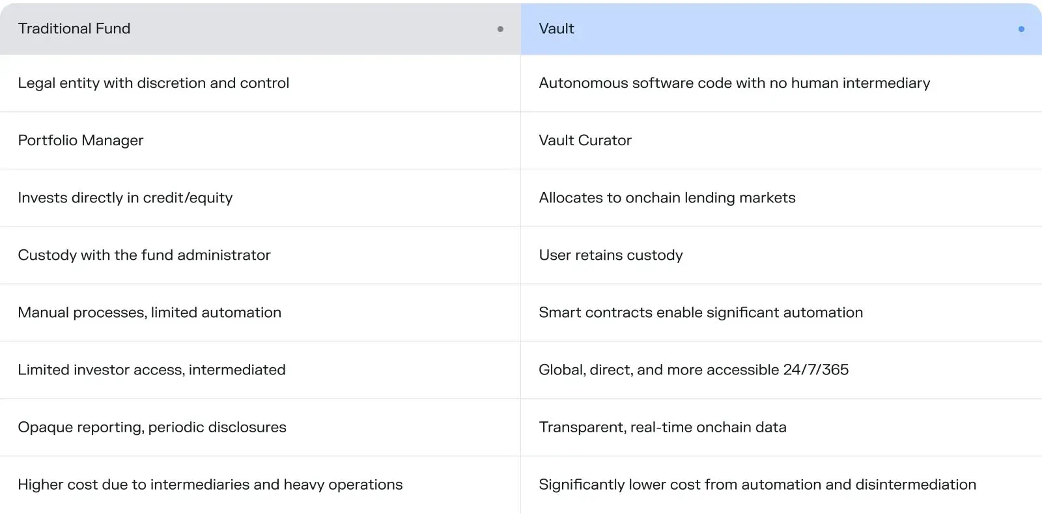
Task: Select the Portfolio Manager cell
Action: [x=81, y=141]
